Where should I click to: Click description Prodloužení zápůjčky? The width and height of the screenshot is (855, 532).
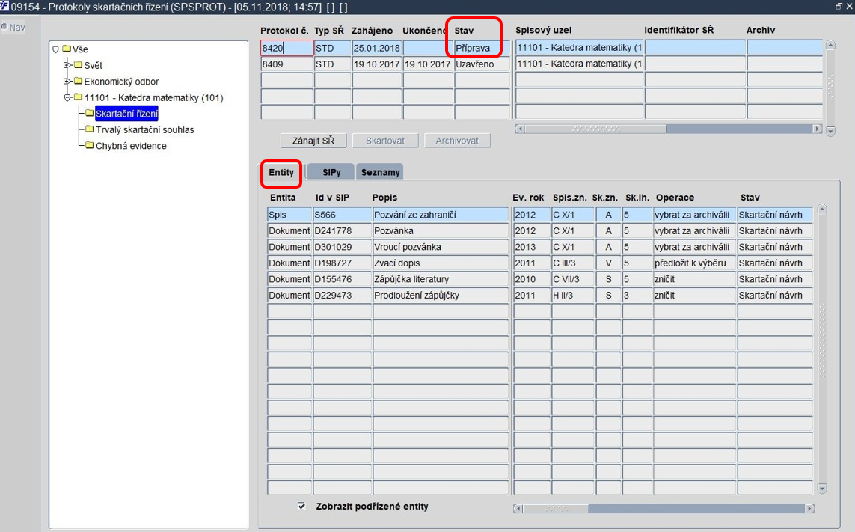pyautogui.click(x=441, y=296)
